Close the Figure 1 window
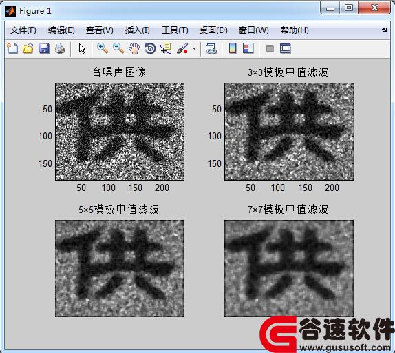Viewport: 395px width, 353px height. pos(374,8)
